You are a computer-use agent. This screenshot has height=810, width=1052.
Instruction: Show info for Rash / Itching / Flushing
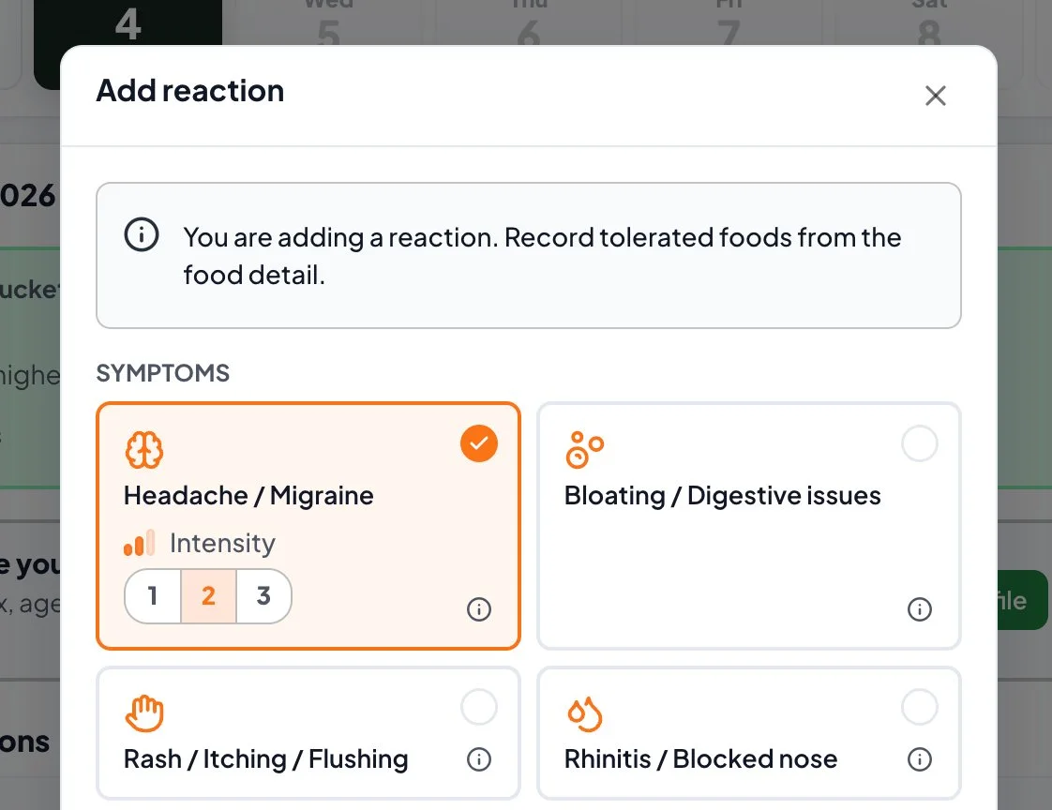point(479,759)
